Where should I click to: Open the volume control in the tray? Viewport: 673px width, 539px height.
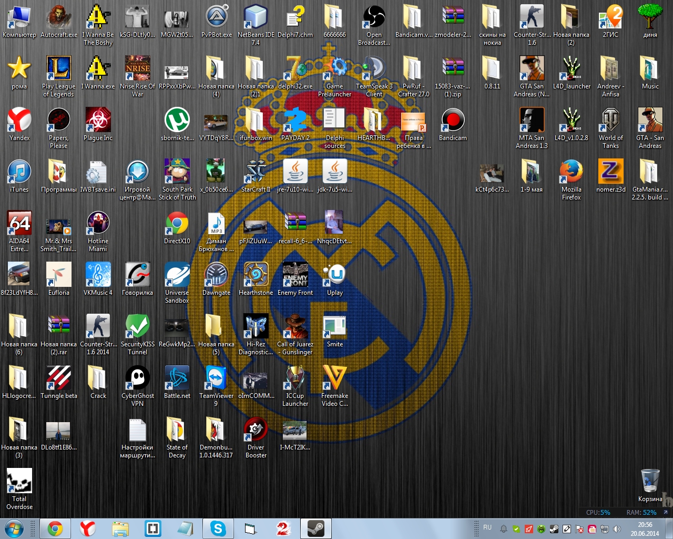[617, 529]
